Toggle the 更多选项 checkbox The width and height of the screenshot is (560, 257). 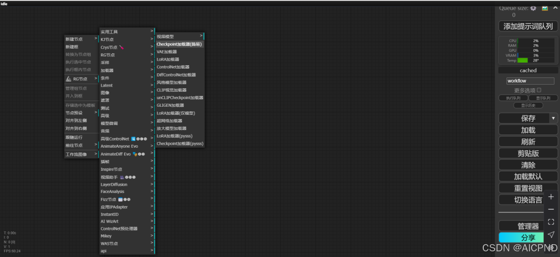[x=539, y=90]
